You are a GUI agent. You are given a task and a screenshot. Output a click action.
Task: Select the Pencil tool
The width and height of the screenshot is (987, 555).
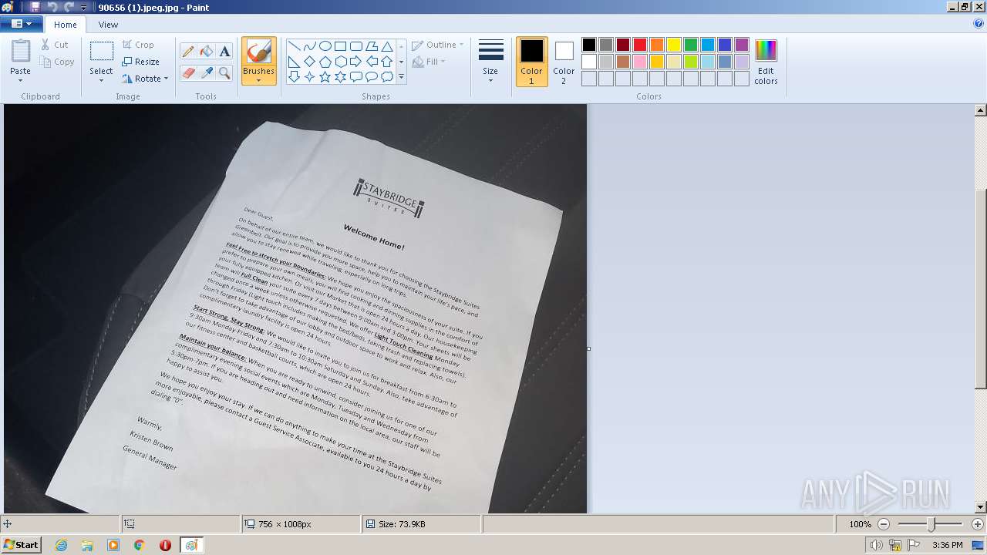point(188,52)
